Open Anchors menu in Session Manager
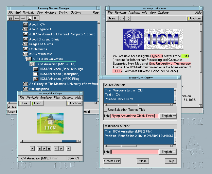Viewport: 212px width, 174px height. tap(51, 13)
